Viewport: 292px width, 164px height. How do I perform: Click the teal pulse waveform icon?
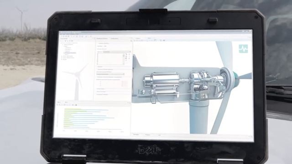click(x=243, y=49)
